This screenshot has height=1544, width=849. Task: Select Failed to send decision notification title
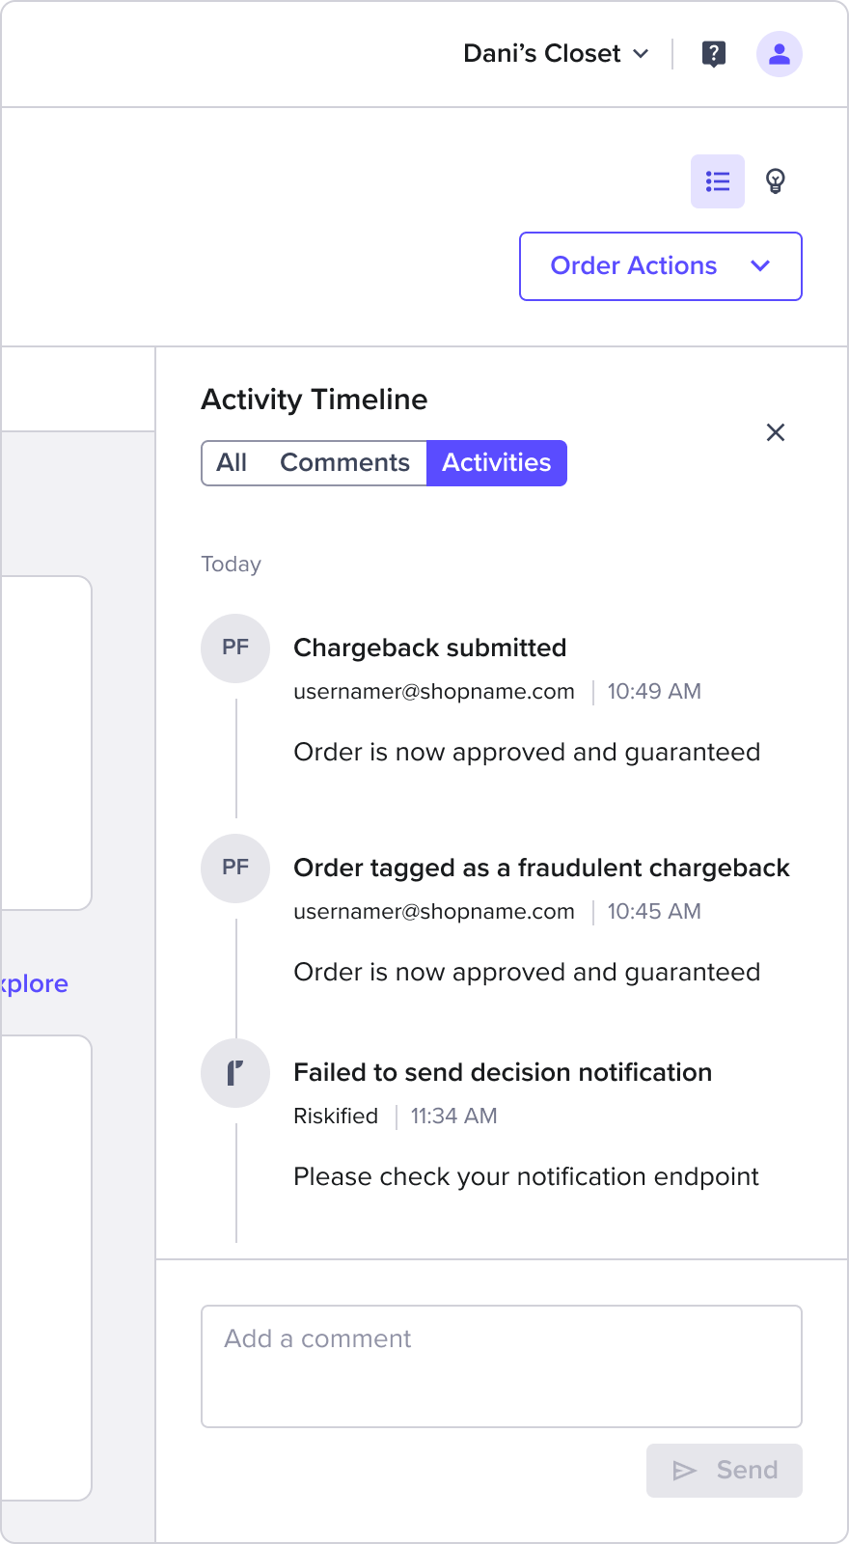pos(503,1073)
